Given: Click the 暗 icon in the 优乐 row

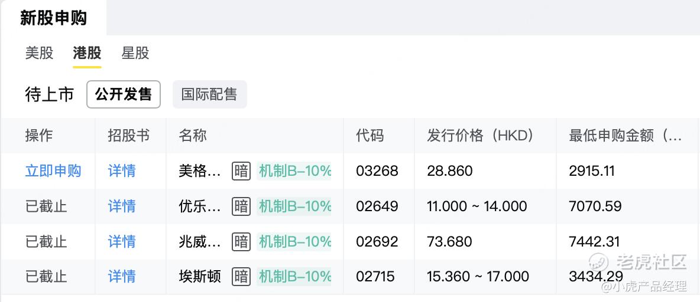Looking at the screenshot, I should click(241, 206).
